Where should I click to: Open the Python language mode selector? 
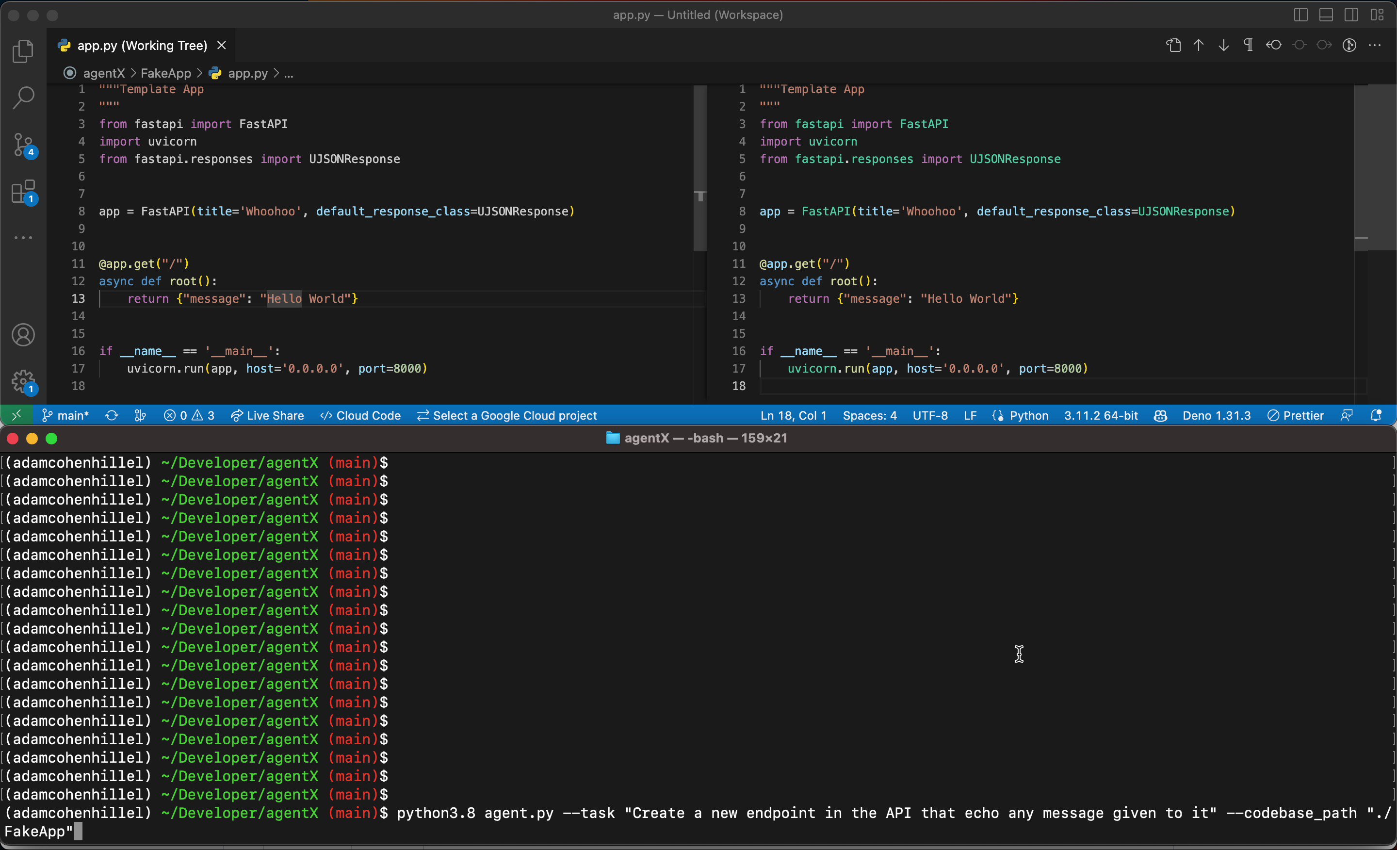[x=1028, y=416]
